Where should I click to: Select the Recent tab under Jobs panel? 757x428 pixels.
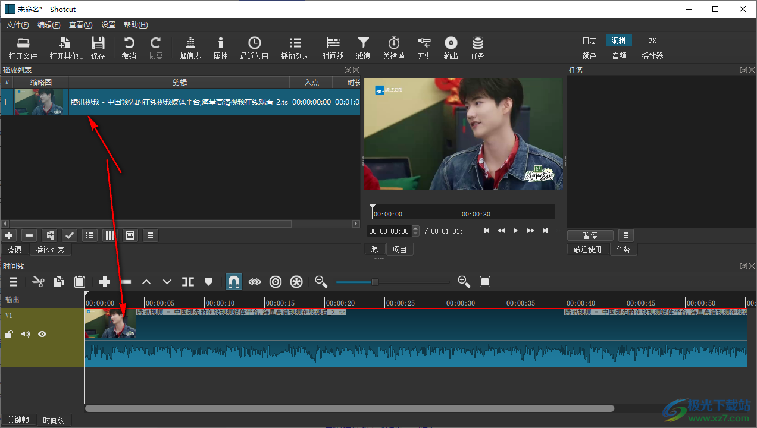(587, 250)
